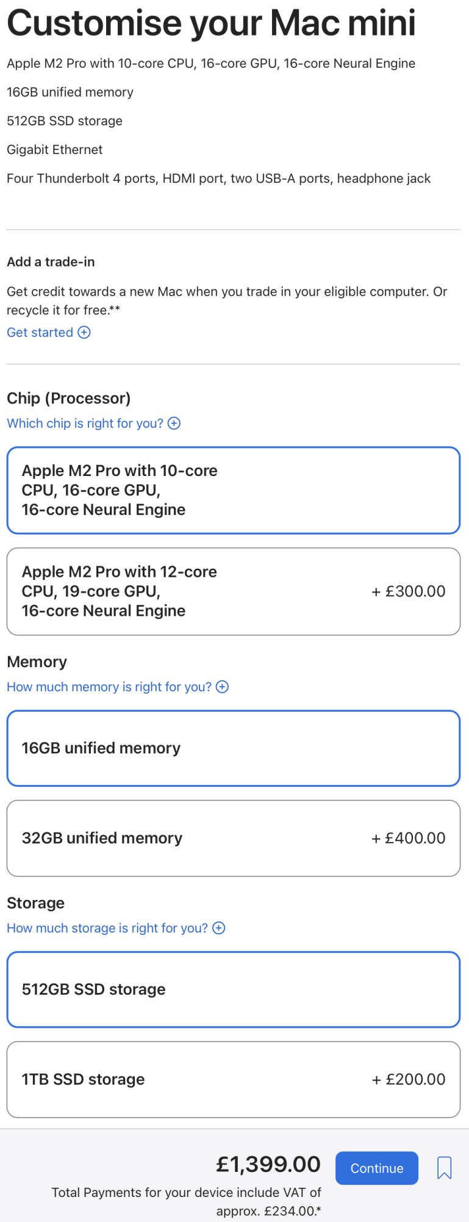Click the plus icon next to the storage help link

tap(219, 928)
